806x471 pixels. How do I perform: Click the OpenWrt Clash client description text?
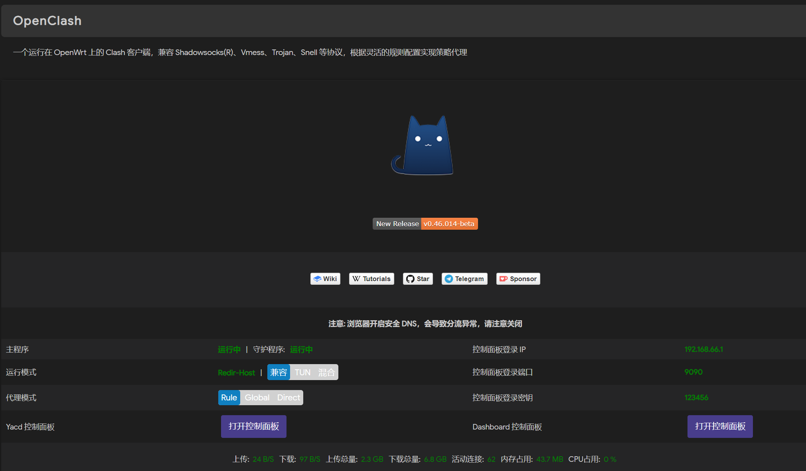[240, 52]
